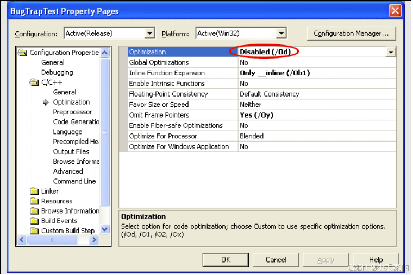Select the Language tree item
Screen dimensions: 413x275
(68, 132)
